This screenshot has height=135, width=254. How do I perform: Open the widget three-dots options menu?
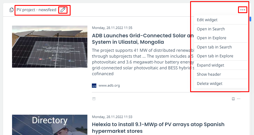(x=243, y=10)
